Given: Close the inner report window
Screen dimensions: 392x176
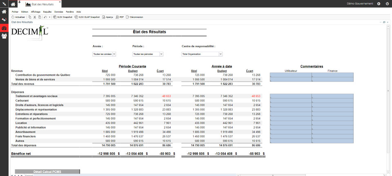Looking at the screenshot, I should 388,22.
